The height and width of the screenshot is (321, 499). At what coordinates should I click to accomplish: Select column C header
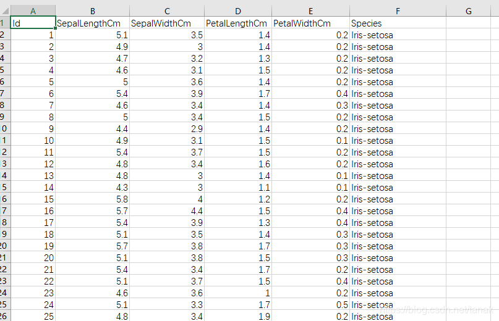point(167,11)
